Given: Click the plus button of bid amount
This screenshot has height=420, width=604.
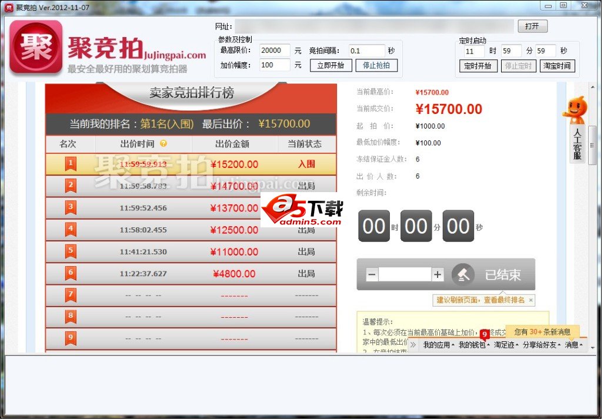Looking at the screenshot, I should tap(438, 275).
